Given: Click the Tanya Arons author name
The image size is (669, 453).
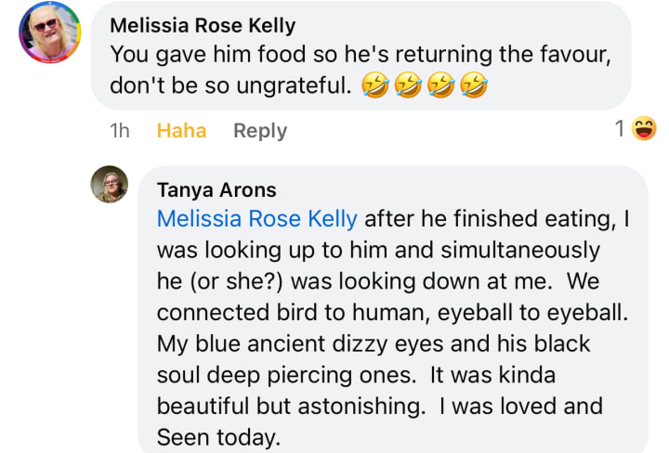Looking at the screenshot, I should point(216,190).
